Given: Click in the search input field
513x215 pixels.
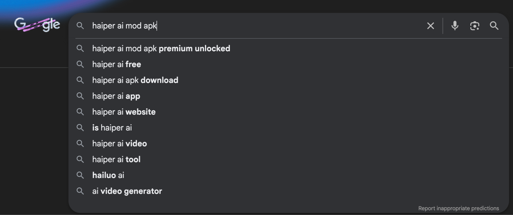Looking at the screenshot, I should click(250, 26).
